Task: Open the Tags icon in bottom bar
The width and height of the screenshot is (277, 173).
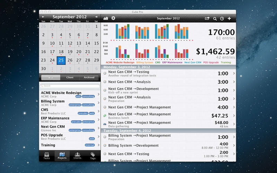Action: click(93, 156)
